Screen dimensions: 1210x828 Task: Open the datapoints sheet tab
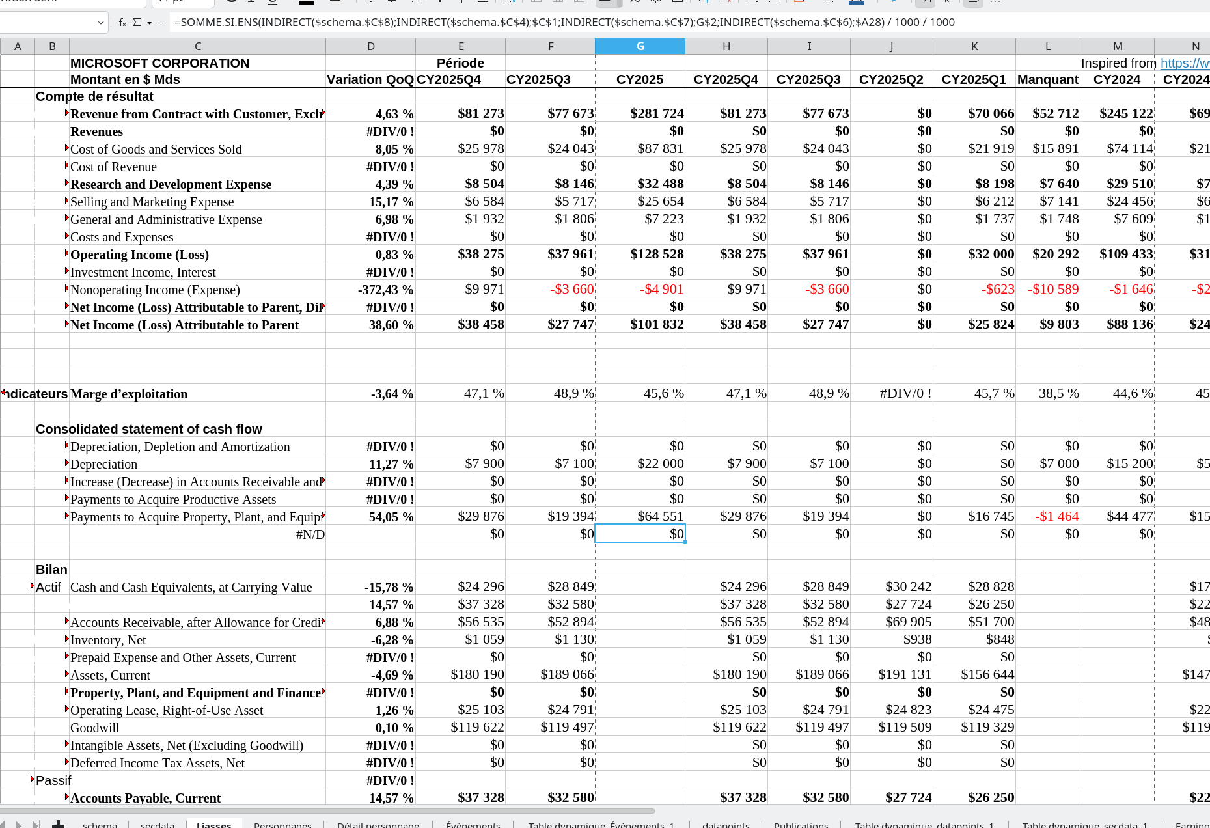726,824
